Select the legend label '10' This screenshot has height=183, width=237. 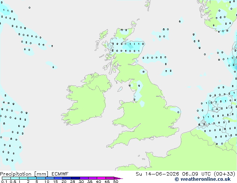click(x=47, y=182)
